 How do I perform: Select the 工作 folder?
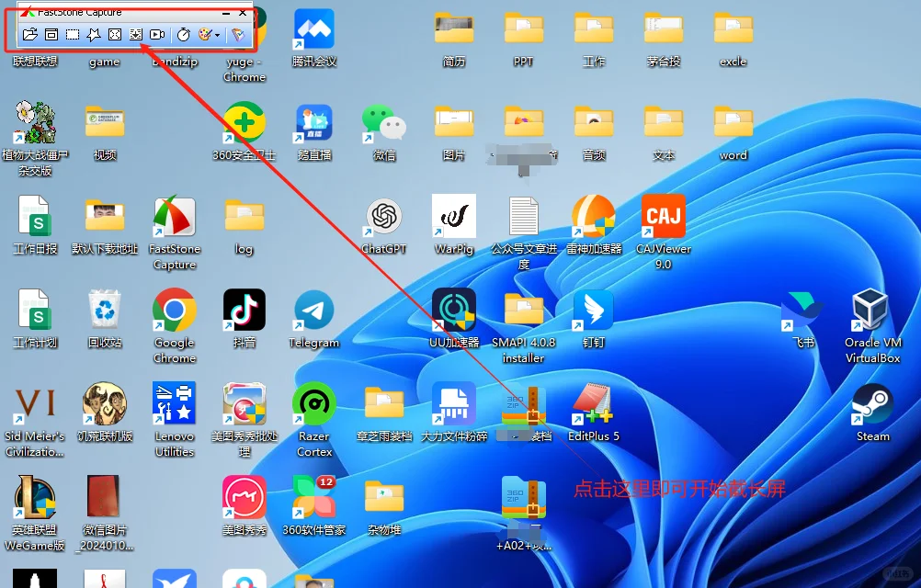[594, 39]
